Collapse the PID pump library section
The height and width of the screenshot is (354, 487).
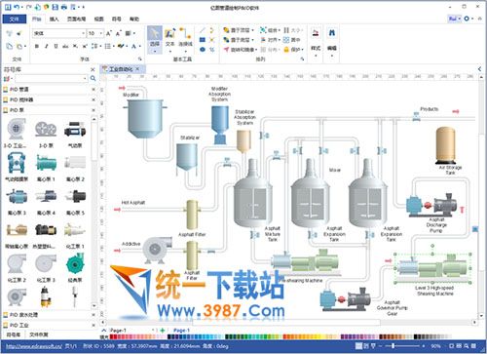click(x=94, y=110)
